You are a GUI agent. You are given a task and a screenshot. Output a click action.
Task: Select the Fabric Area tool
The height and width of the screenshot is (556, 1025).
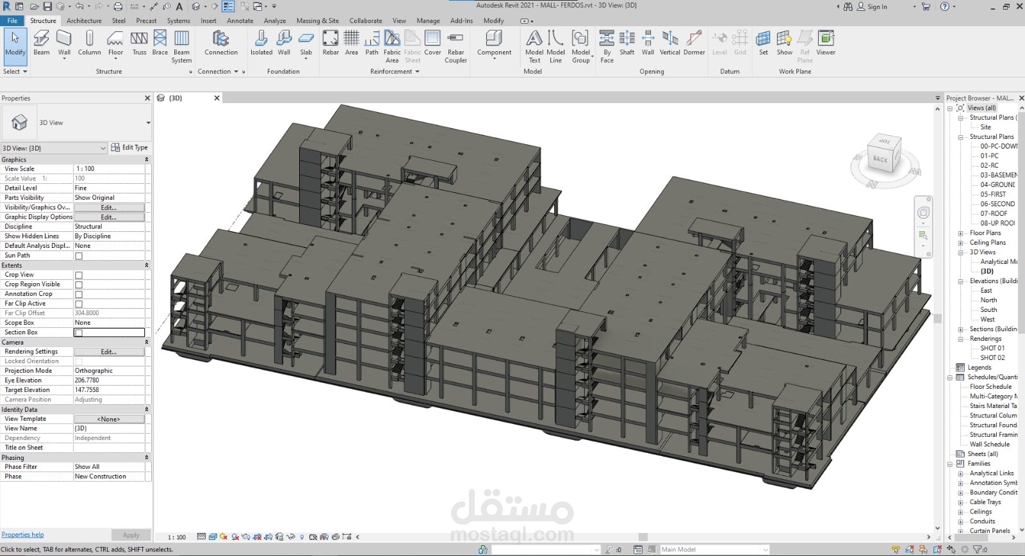(x=392, y=47)
